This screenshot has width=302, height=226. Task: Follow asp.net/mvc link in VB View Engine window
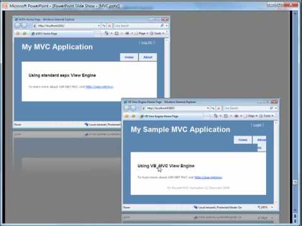click(x=208, y=177)
